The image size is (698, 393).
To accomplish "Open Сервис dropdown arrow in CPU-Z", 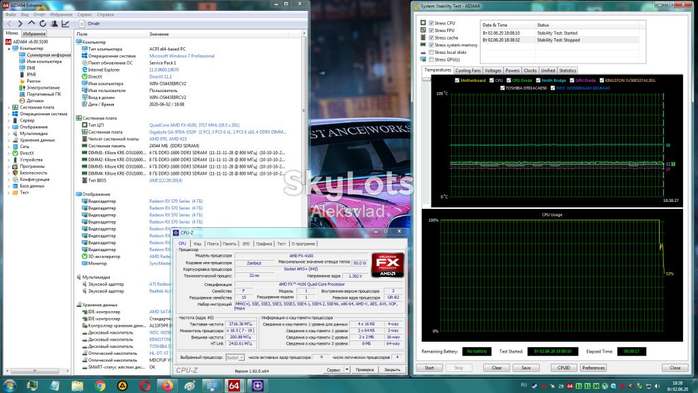I will pos(347,370).
